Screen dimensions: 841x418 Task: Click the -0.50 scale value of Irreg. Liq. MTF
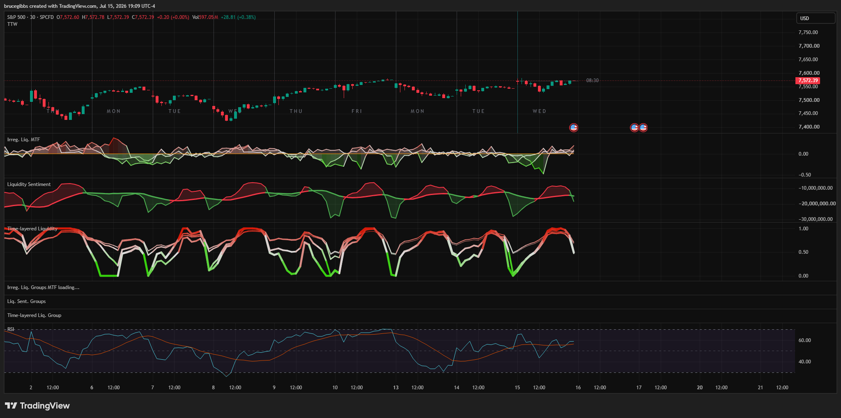tap(804, 175)
